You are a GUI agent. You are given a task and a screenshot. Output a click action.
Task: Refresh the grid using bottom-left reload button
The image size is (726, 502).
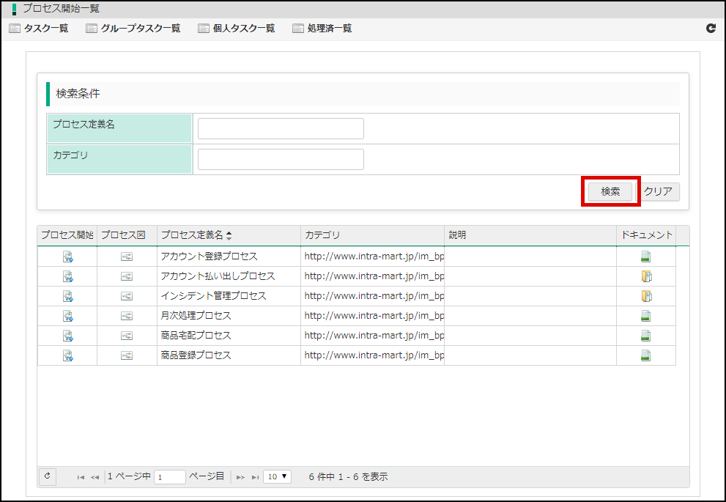(47, 476)
